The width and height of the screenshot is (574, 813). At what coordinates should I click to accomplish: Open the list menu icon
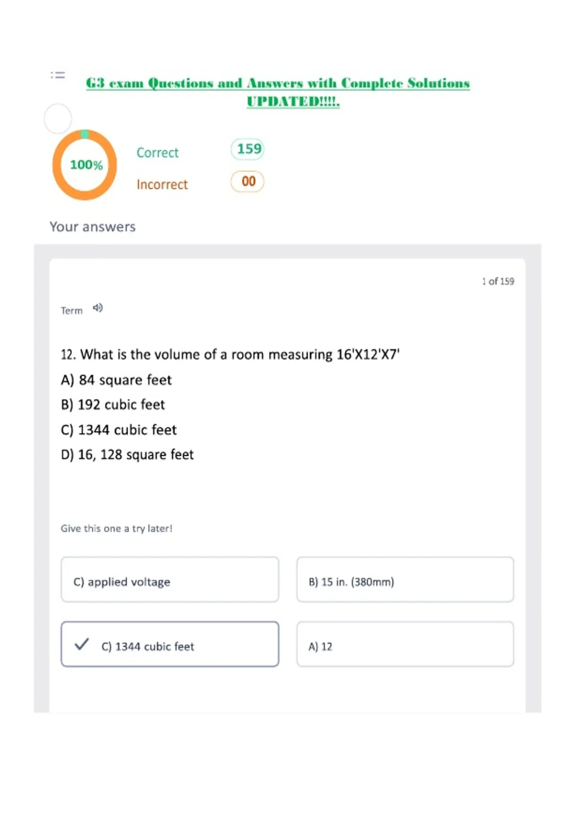(58, 75)
